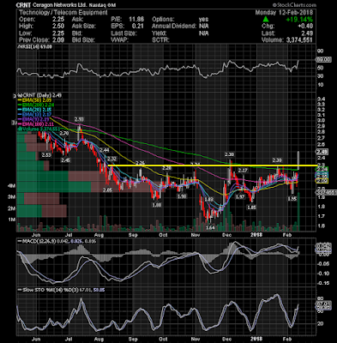Screen dimensions: 337x343
Task: Click the EPS value 0.21
Action: coord(138,26)
